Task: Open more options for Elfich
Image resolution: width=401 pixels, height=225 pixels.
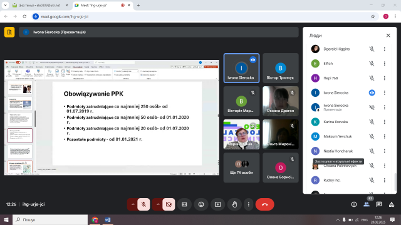Action: click(384, 64)
